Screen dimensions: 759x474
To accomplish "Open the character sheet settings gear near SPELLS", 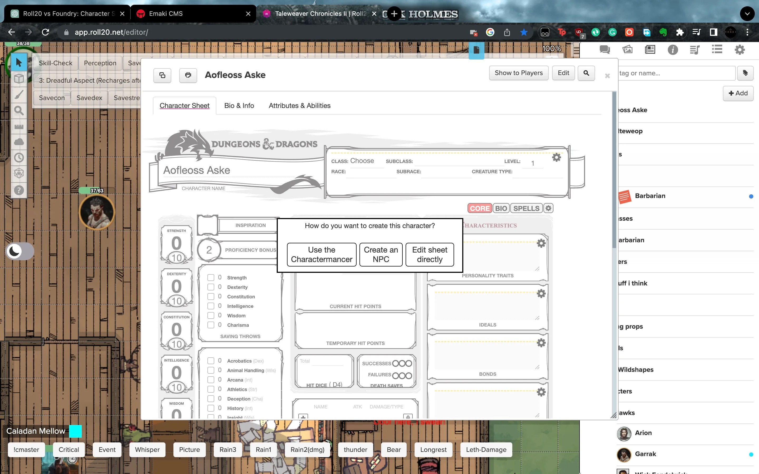I will pos(548,208).
